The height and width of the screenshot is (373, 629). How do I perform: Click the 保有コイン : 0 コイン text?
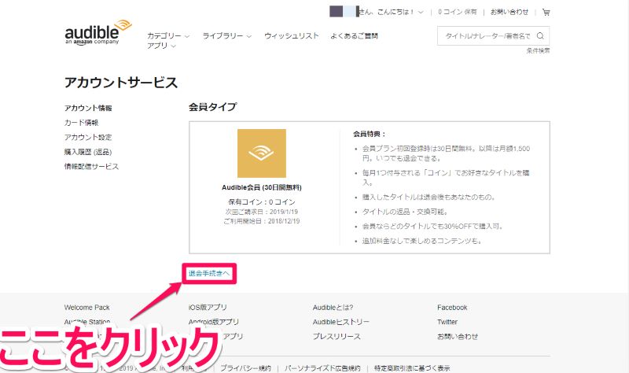[x=262, y=201]
